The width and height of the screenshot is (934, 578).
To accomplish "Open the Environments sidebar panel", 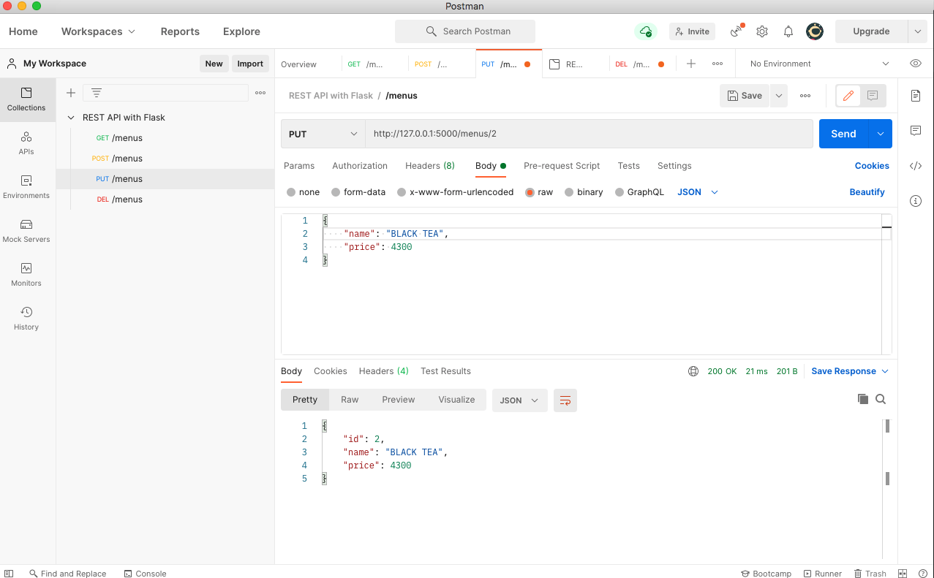I will pos(26,187).
